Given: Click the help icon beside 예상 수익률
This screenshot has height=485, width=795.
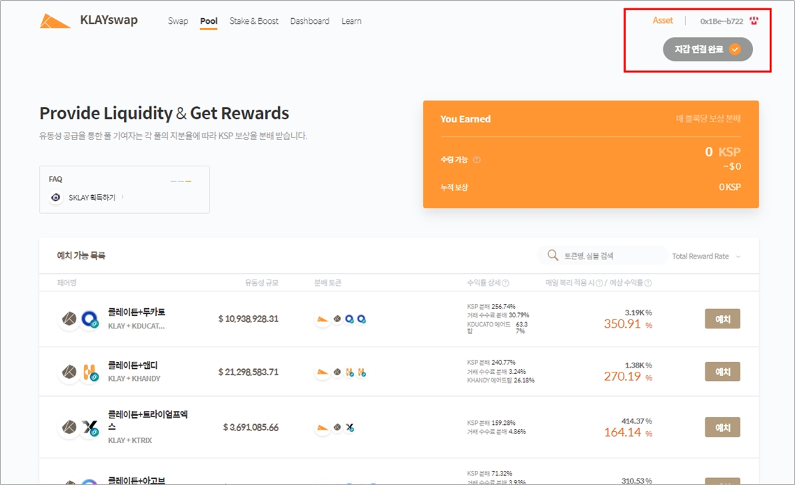Looking at the screenshot, I should click(647, 283).
